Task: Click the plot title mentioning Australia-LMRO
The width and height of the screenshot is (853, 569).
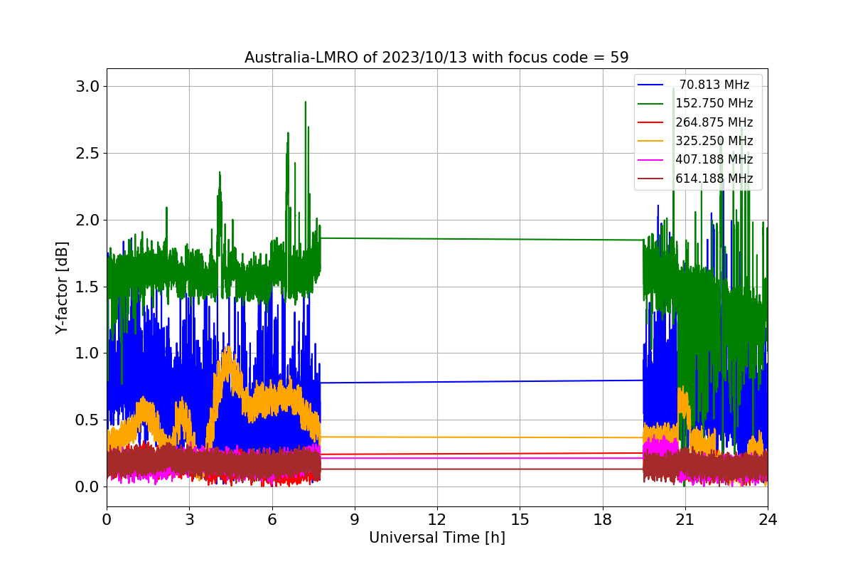Action: pos(436,58)
